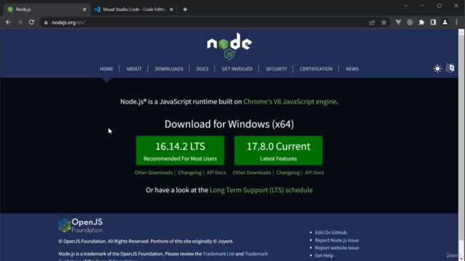Open Changelog under 16.14.2 LTS

coord(190,173)
